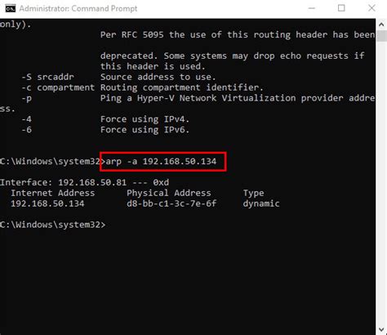The height and width of the screenshot is (335, 387).
Task: Click the 'Force using IPv4.' line
Action: [145, 119]
